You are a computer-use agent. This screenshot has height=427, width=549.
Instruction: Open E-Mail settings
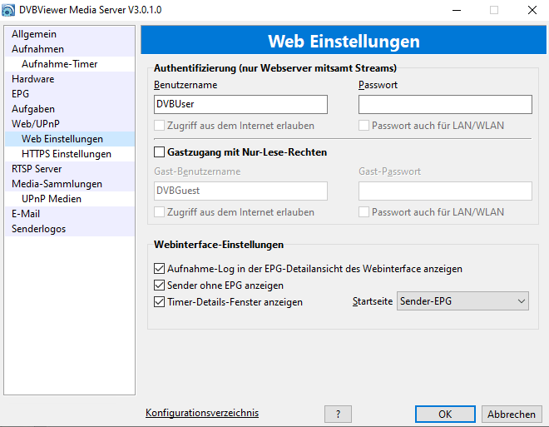tap(70, 214)
